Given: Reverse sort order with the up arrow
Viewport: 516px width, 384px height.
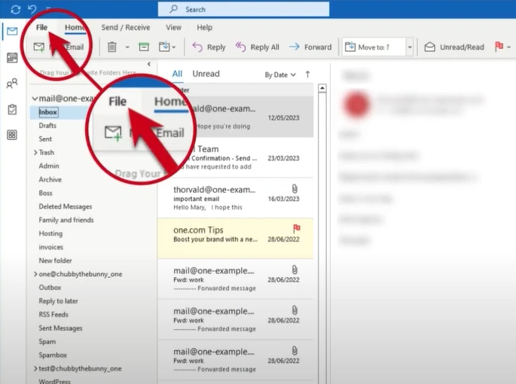Looking at the screenshot, I should coord(307,75).
